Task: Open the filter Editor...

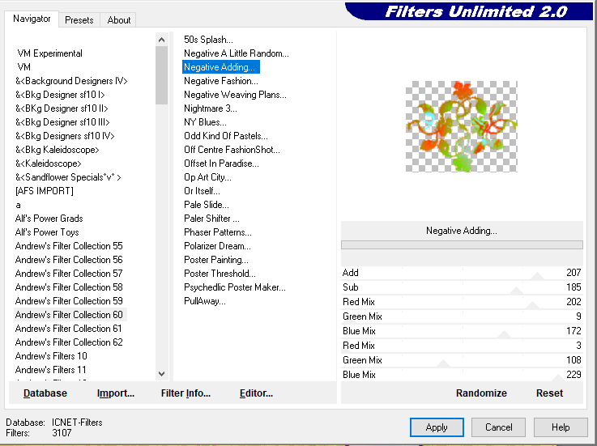Action: point(256,393)
